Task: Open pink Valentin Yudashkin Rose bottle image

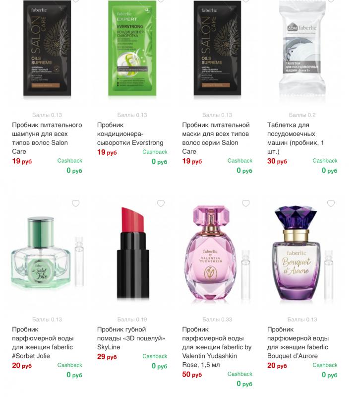Action: [217, 253]
